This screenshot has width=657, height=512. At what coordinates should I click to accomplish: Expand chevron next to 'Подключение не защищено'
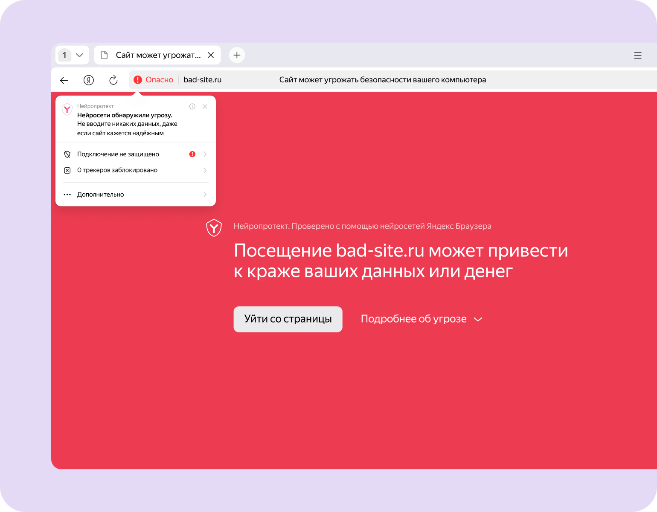205,154
